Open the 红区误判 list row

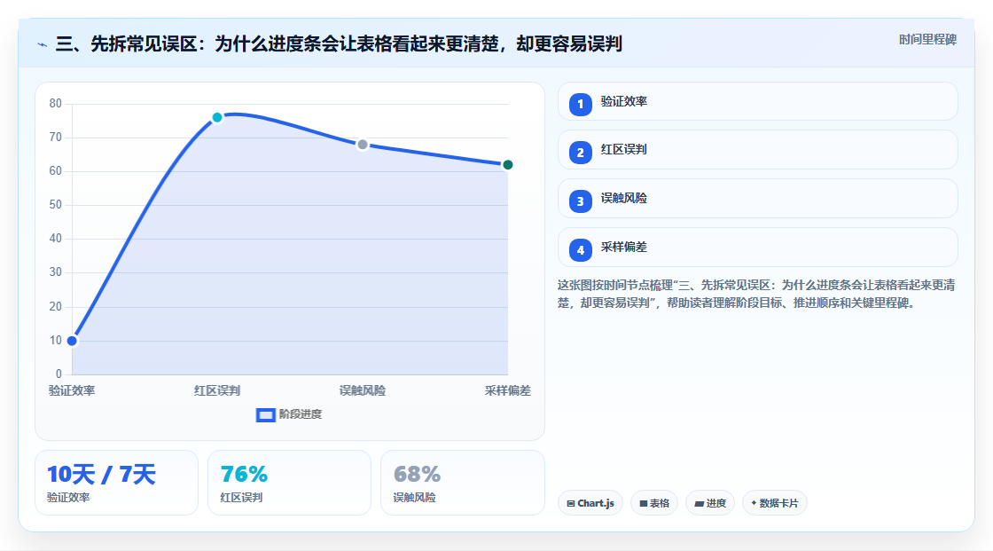tap(757, 150)
